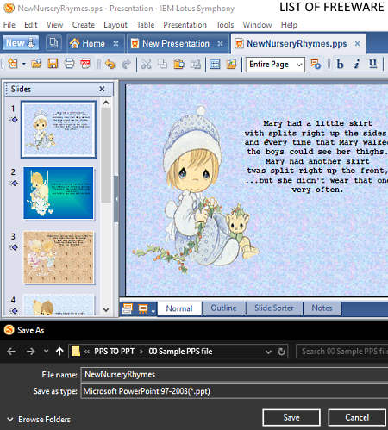Screen dimensions: 388x430
Task: Switch to Notes view tab
Action: click(x=322, y=308)
